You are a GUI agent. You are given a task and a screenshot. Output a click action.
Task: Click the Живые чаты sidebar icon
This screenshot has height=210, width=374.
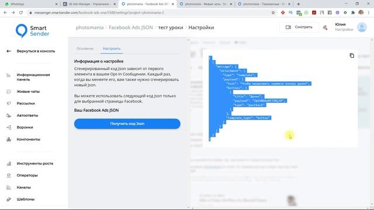[x=9, y=92]
